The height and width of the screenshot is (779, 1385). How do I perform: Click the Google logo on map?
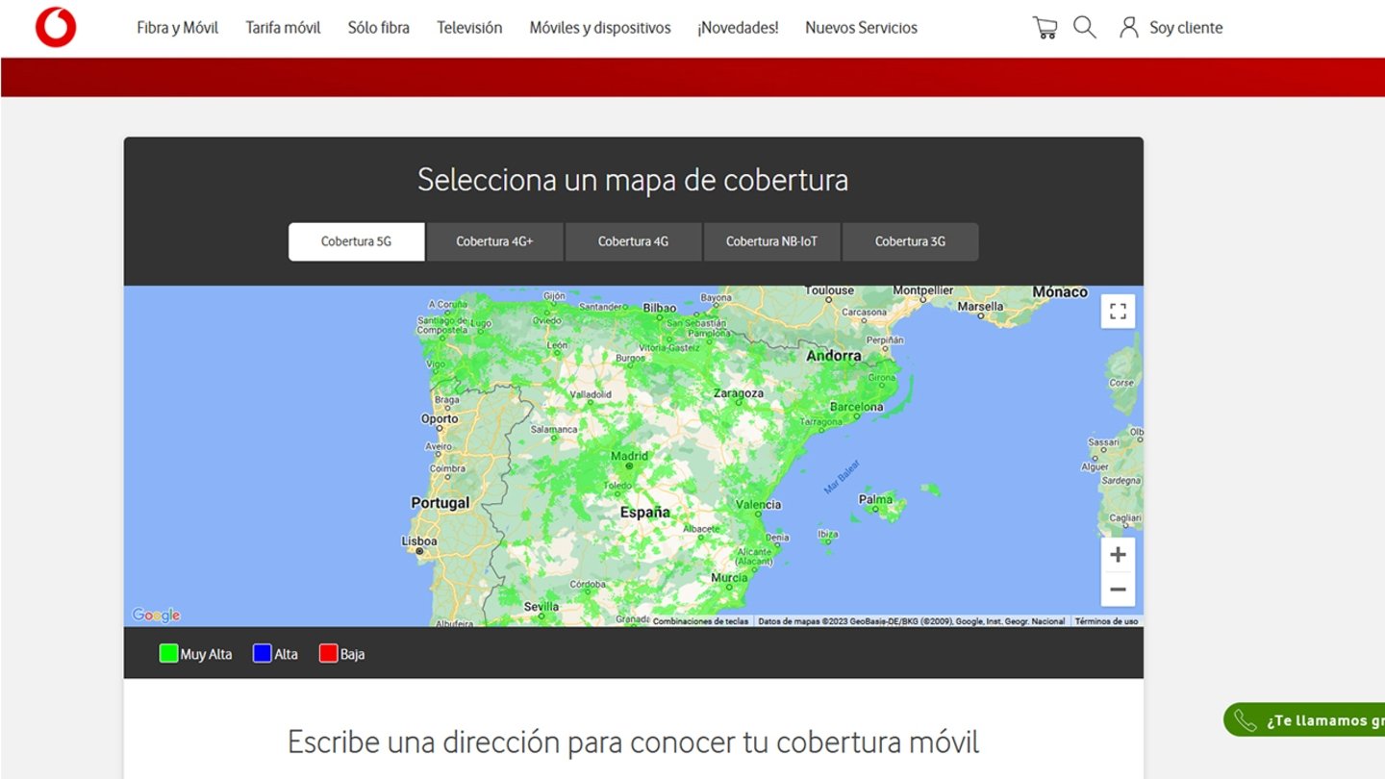pos(156,616)
